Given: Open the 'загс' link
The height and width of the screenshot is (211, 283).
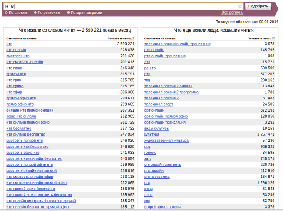Looking at the screenshot, I should 148,159.
